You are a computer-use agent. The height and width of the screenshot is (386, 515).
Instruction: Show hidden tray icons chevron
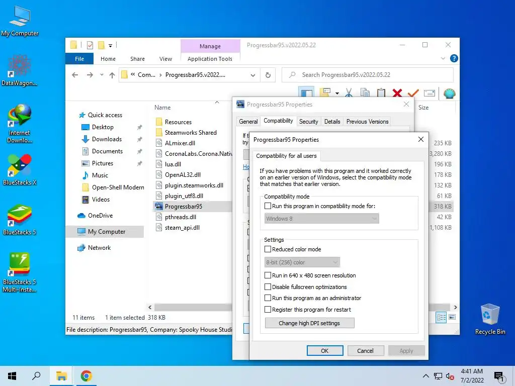425,376
